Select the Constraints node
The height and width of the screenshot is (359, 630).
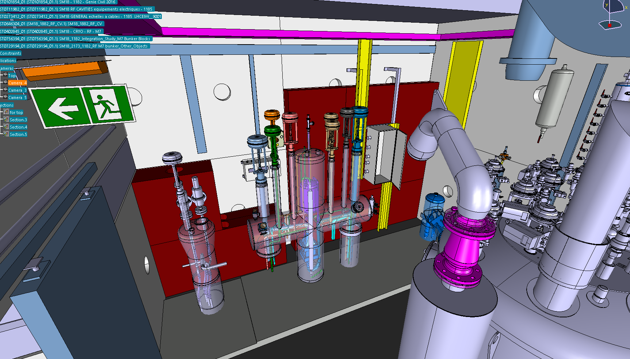11,53
